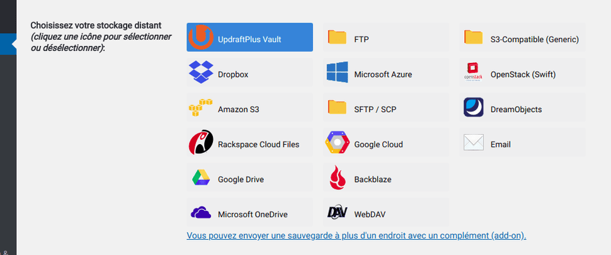Screen dimensions: 611x255
Task: Click the WebDAV logo icon
Action: 337,213
